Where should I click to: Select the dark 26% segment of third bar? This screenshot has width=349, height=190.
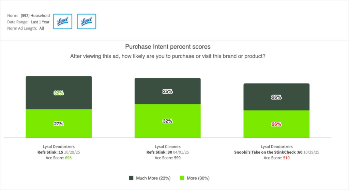(x=276, y=97)
